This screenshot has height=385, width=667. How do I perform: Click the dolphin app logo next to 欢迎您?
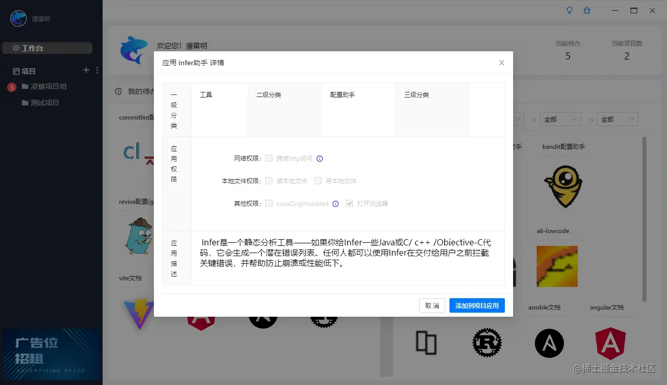coord(133,49)
